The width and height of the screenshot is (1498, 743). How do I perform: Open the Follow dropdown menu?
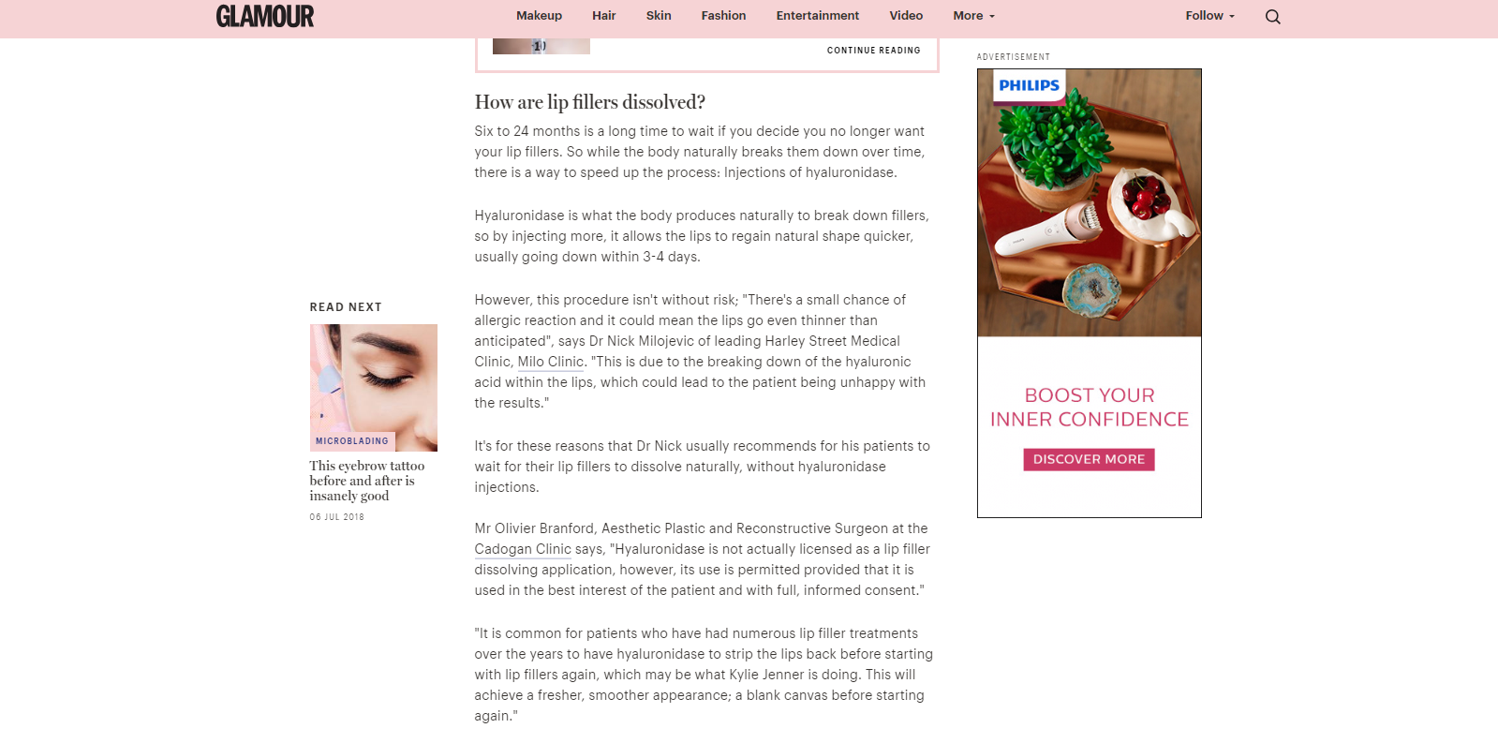coord(1209,16)
